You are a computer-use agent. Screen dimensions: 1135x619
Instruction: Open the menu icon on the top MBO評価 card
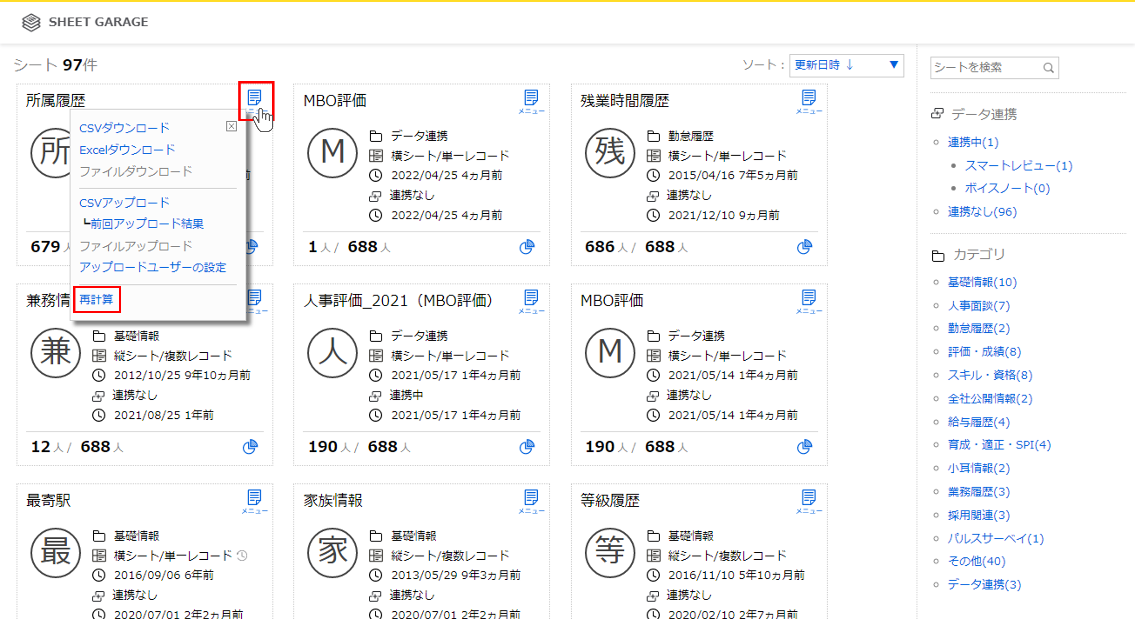pyautogui.click(x=531, y=102)
